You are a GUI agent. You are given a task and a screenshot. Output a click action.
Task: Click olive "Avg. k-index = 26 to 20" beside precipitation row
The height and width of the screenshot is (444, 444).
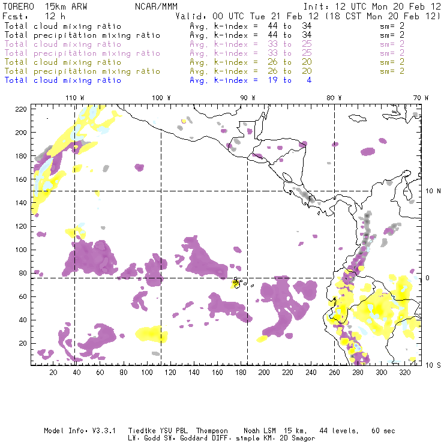coord(251,71)
